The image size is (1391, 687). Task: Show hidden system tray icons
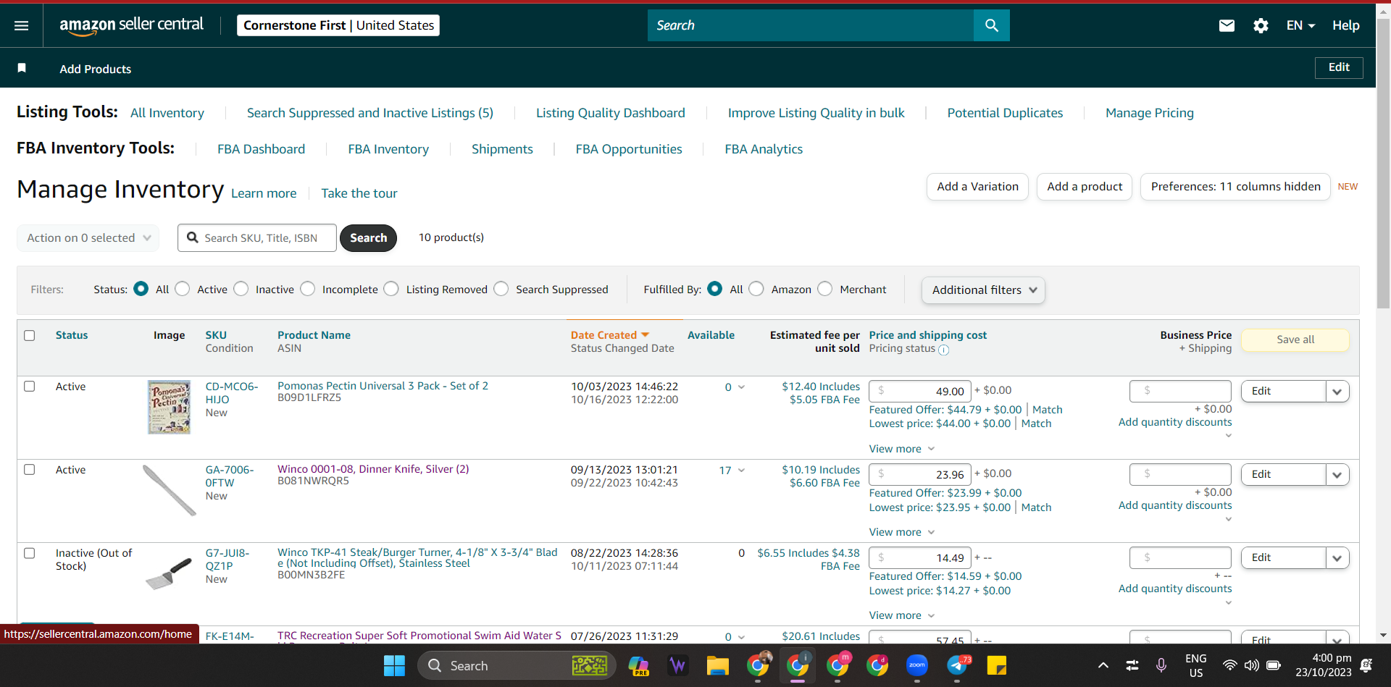point(1103,665)
